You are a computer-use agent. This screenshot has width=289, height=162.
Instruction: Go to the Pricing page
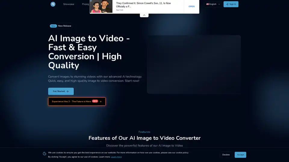tap(85, 4)
